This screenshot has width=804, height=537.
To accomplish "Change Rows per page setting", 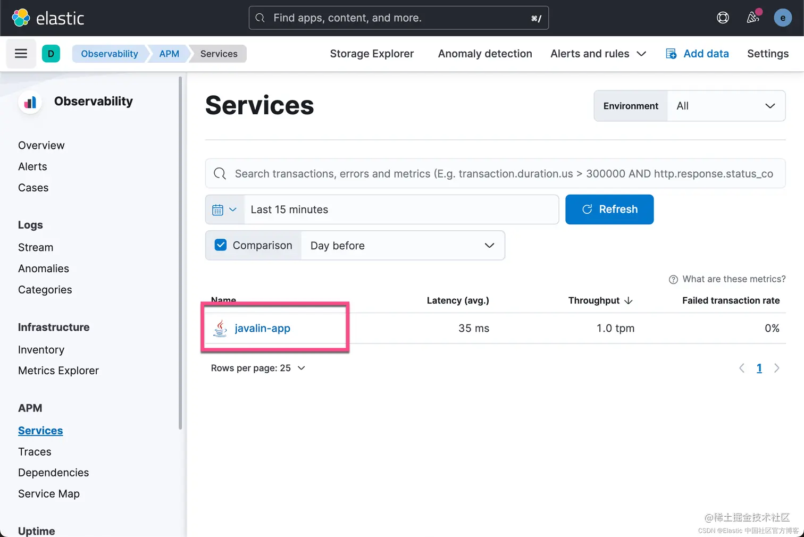I will (x=258, y=368).
